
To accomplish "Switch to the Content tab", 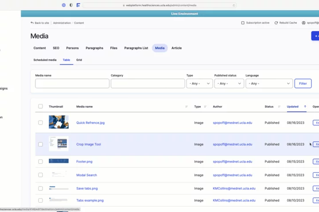I will (x=39, y=48).
